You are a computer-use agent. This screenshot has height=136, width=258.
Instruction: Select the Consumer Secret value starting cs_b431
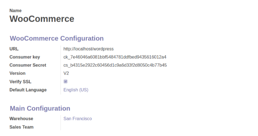coord(115,65)
